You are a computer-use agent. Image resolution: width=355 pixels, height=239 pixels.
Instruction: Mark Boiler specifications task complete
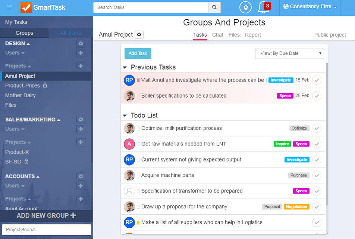[x=317, y=96]
